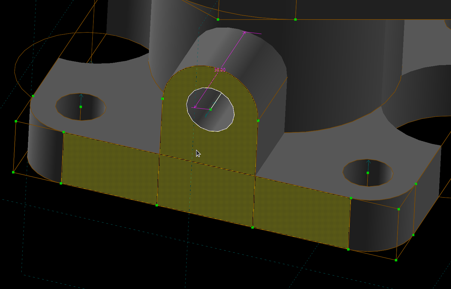
Task: Click the teal arrow above the left bolt hole's center
Action: pos(81,96)
